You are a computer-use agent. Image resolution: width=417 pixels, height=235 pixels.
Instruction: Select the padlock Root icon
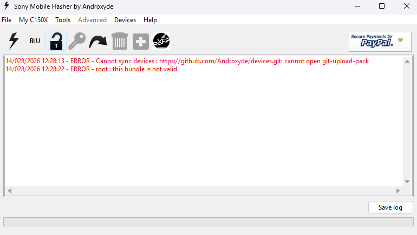tap(56, 41)
